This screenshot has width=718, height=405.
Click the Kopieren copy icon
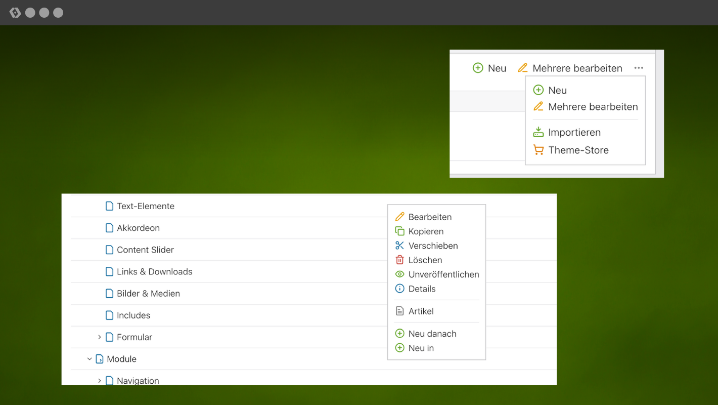(x=399, y=231)
